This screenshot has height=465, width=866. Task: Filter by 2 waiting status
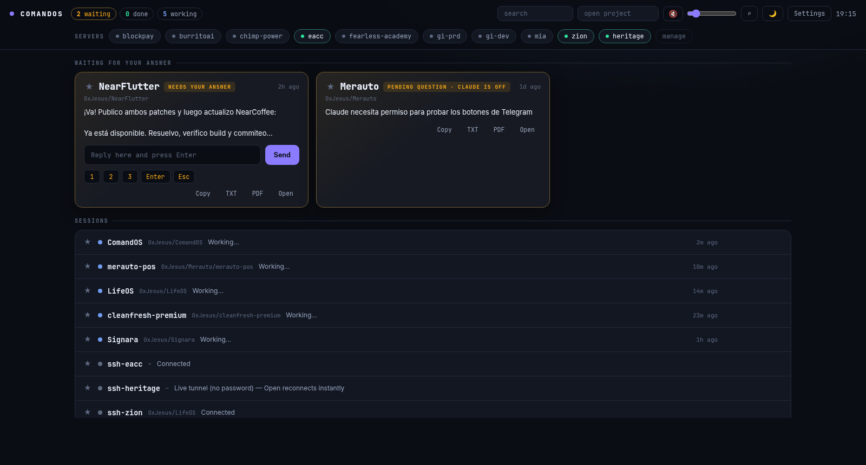coord(94,14)
